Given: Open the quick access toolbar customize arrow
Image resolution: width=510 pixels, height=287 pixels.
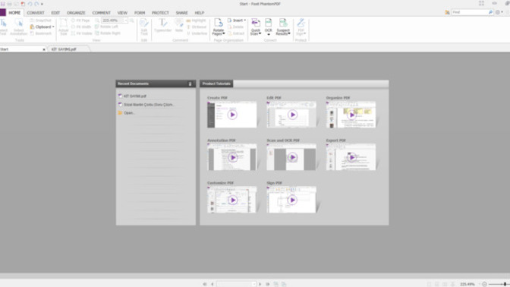Looking at the screenshot, I should [x=42, y=4].
